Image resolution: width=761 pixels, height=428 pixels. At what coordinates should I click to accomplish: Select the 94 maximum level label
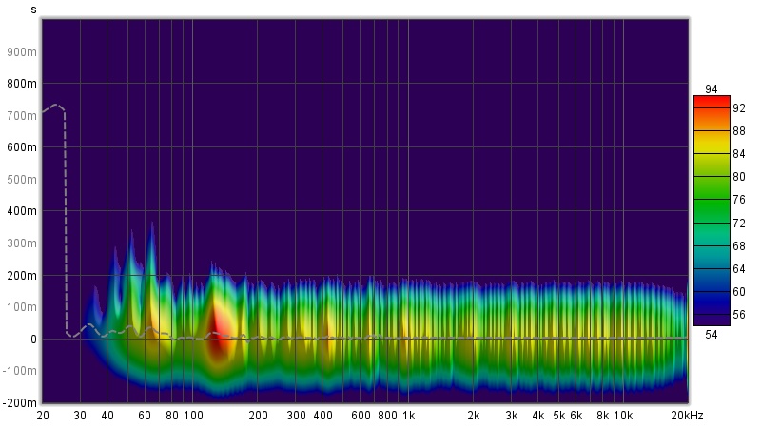tap(712, 88)
